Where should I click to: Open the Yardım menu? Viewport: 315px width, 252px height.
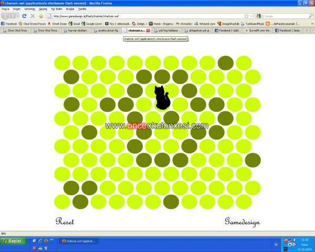pyautogui.click(x=82, y=9)
